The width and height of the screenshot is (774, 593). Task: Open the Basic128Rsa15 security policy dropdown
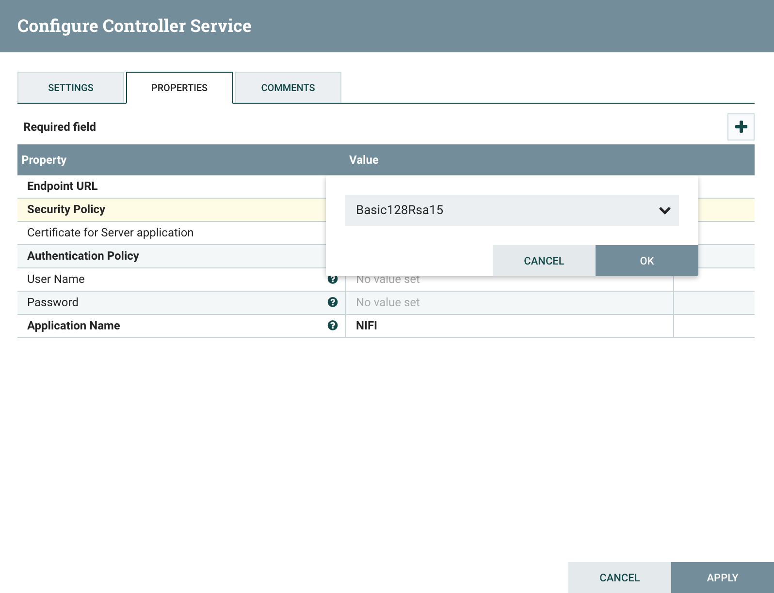click(x=512, y=210)
